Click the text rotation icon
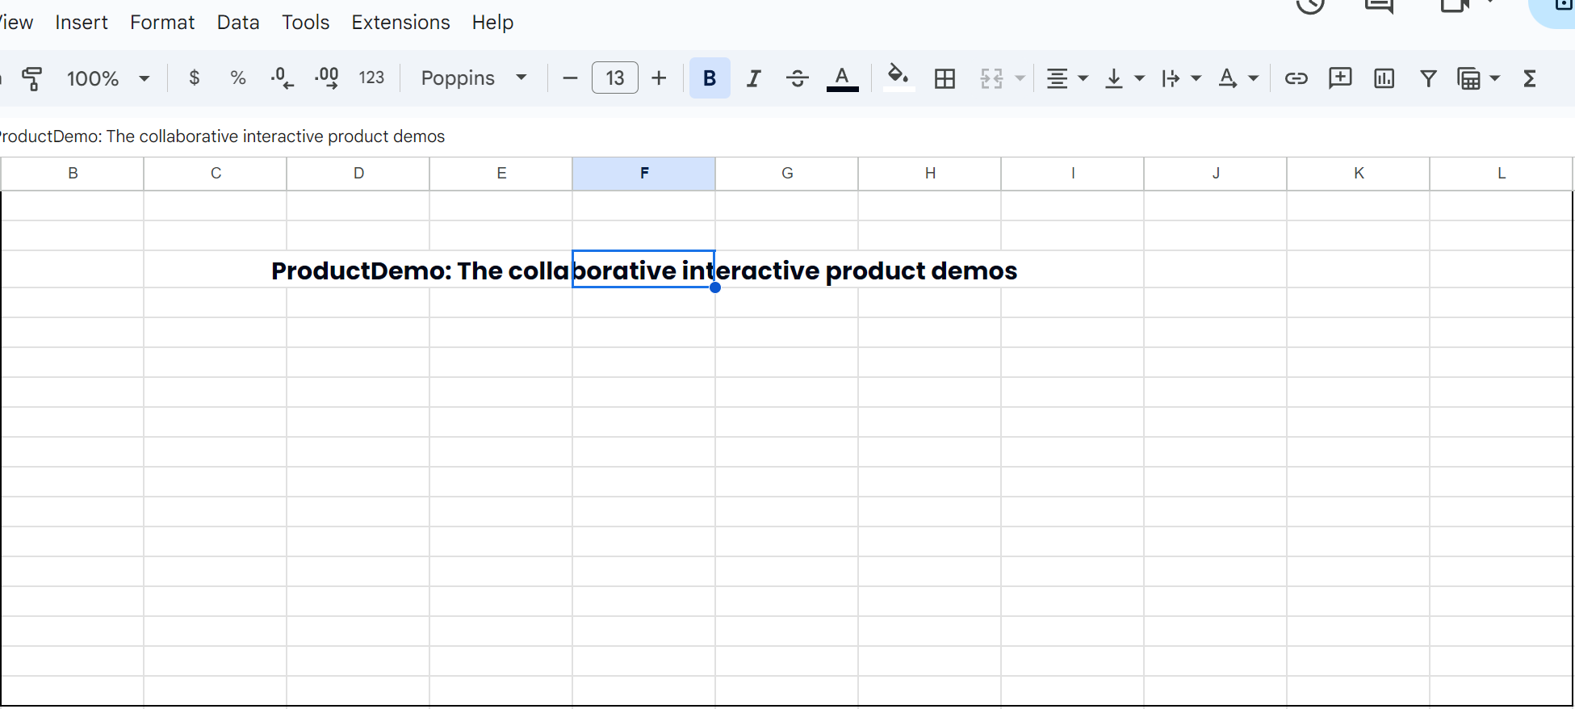This screenshot has height=709, width=1575. click(1228, 78)
